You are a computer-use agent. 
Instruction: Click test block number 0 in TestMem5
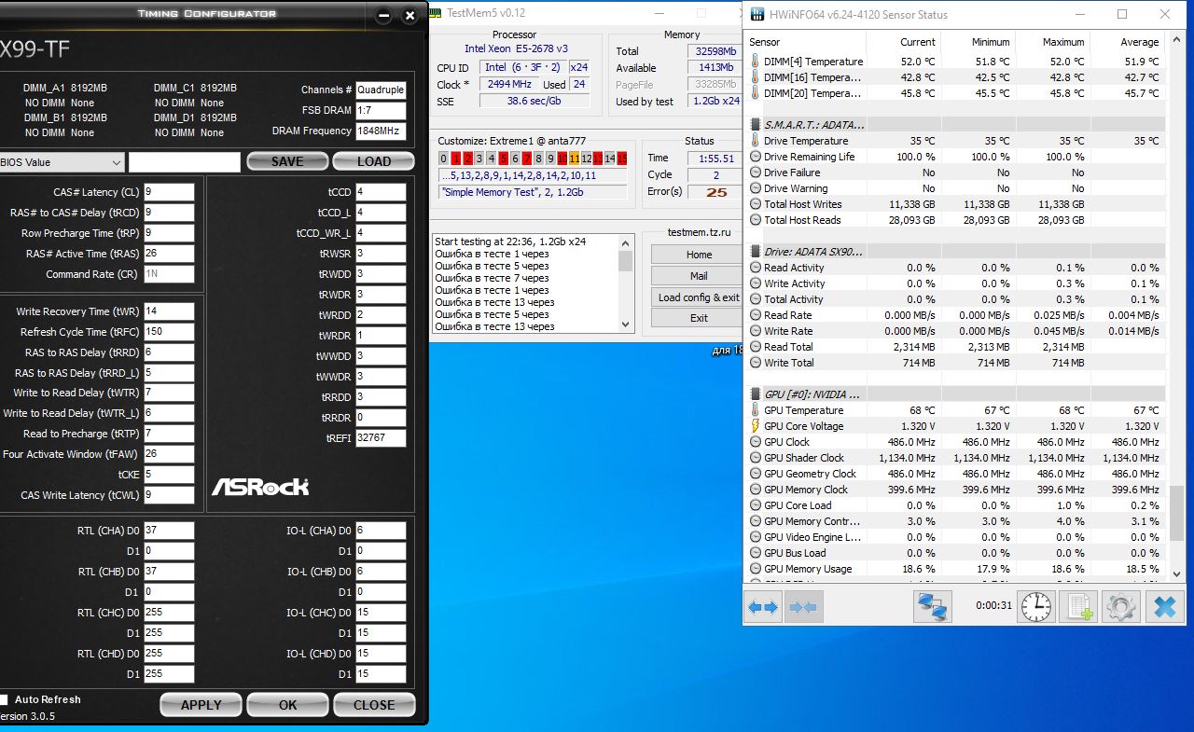pyautogui.click(x=444, y=159)
